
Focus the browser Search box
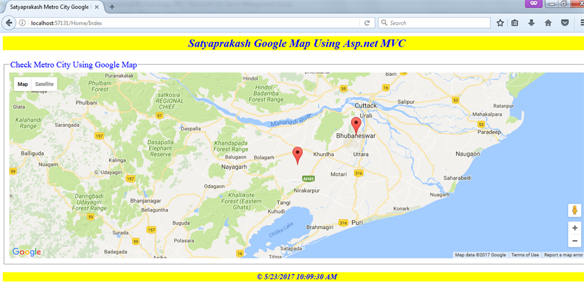click(x=434, y=23)
